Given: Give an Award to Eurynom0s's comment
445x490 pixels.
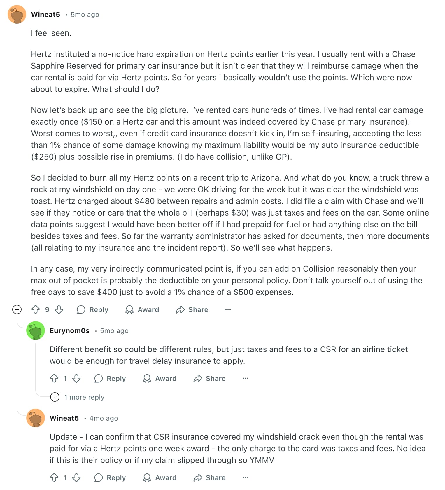Looking at the screenshot, I should tap(160, 378).
